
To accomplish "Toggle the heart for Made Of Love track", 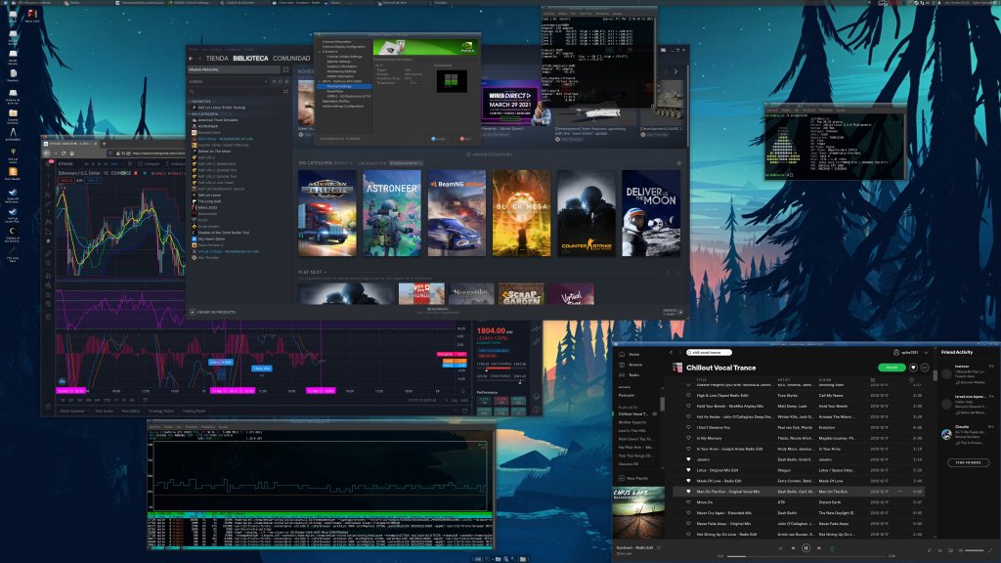I will [687, 479].
